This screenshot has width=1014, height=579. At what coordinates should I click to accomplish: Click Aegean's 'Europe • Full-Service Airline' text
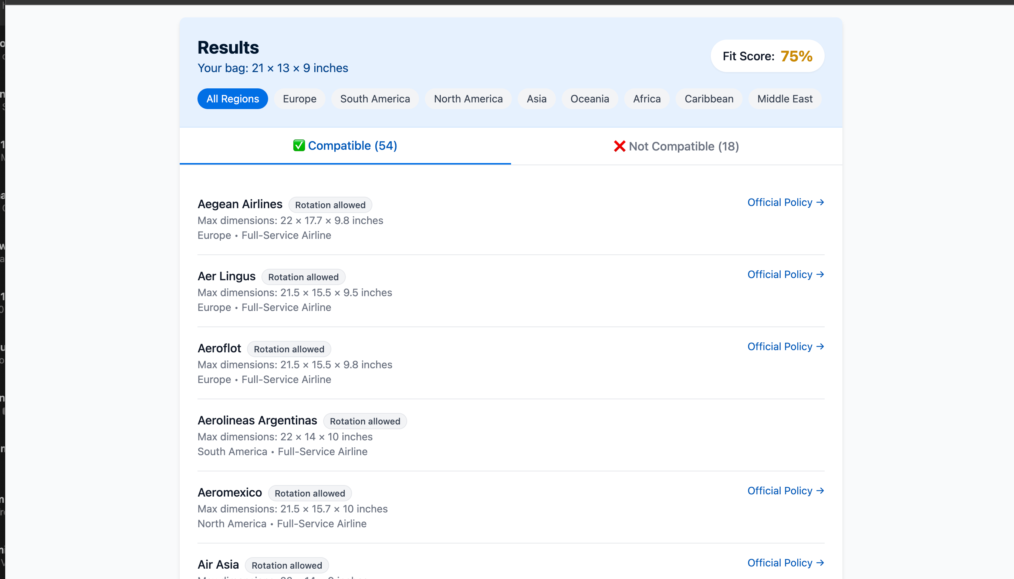pyautogui.click(x=264, y=235)
